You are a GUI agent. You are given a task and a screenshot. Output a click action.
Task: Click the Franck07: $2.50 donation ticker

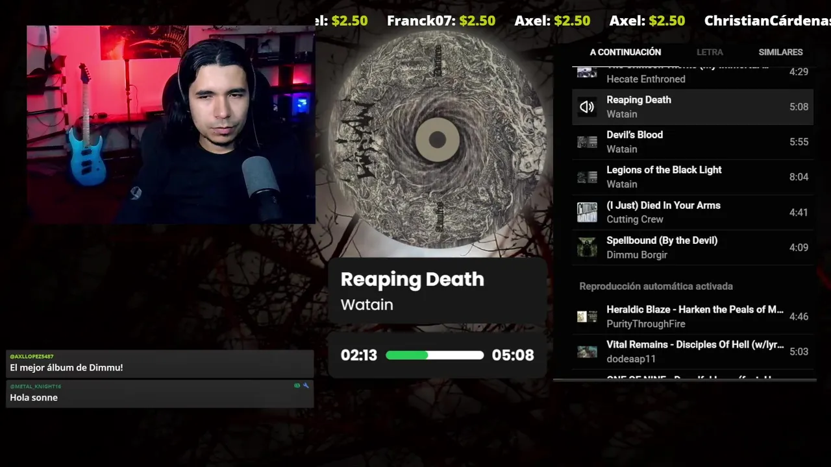coord(441,21)
